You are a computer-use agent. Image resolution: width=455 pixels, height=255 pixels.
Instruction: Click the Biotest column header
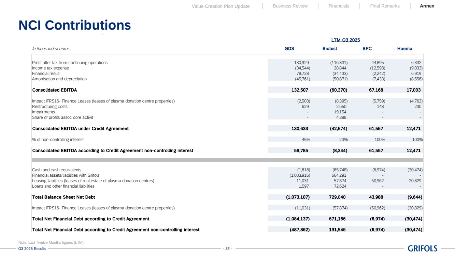[x=330, y=49]
